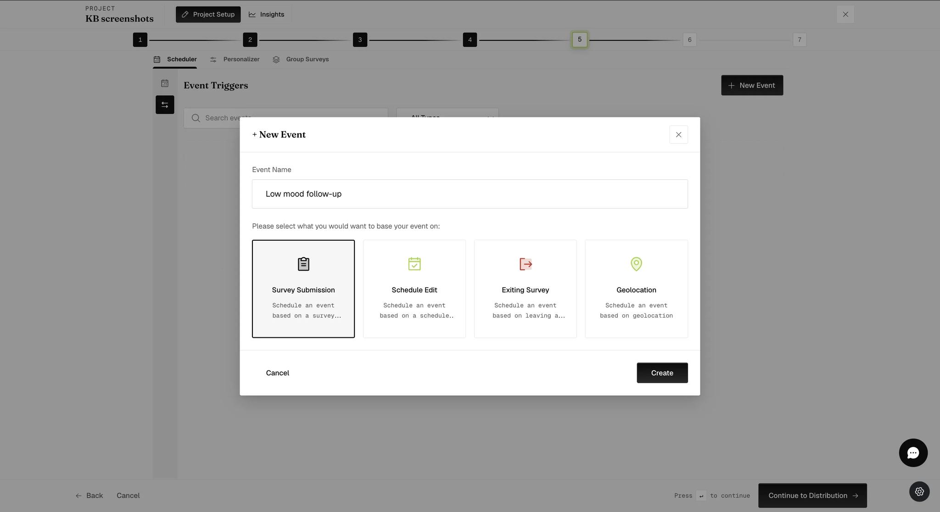Go to step 4 in progress bar

(x=470, y=39)
